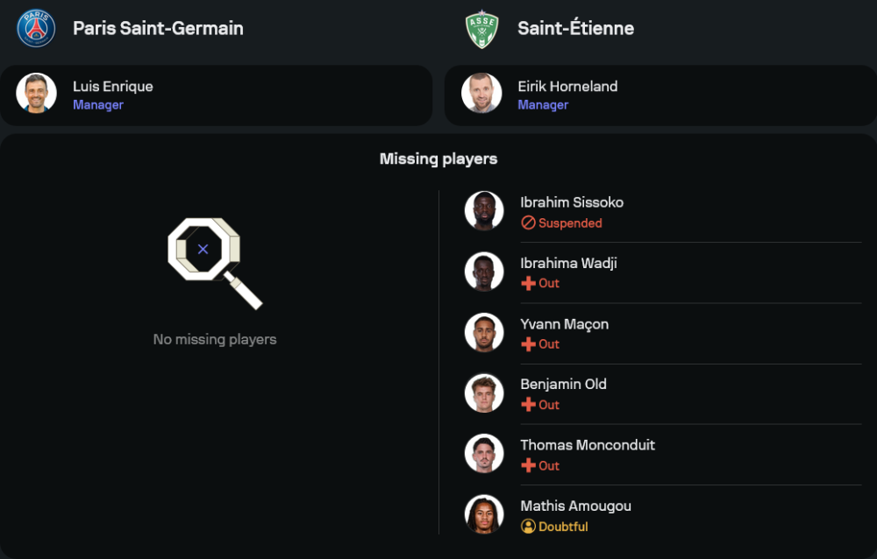Open the Saint-Étienne team name link
The width and height of the screenshot is (877, 559).
click(x=575, y=28)
